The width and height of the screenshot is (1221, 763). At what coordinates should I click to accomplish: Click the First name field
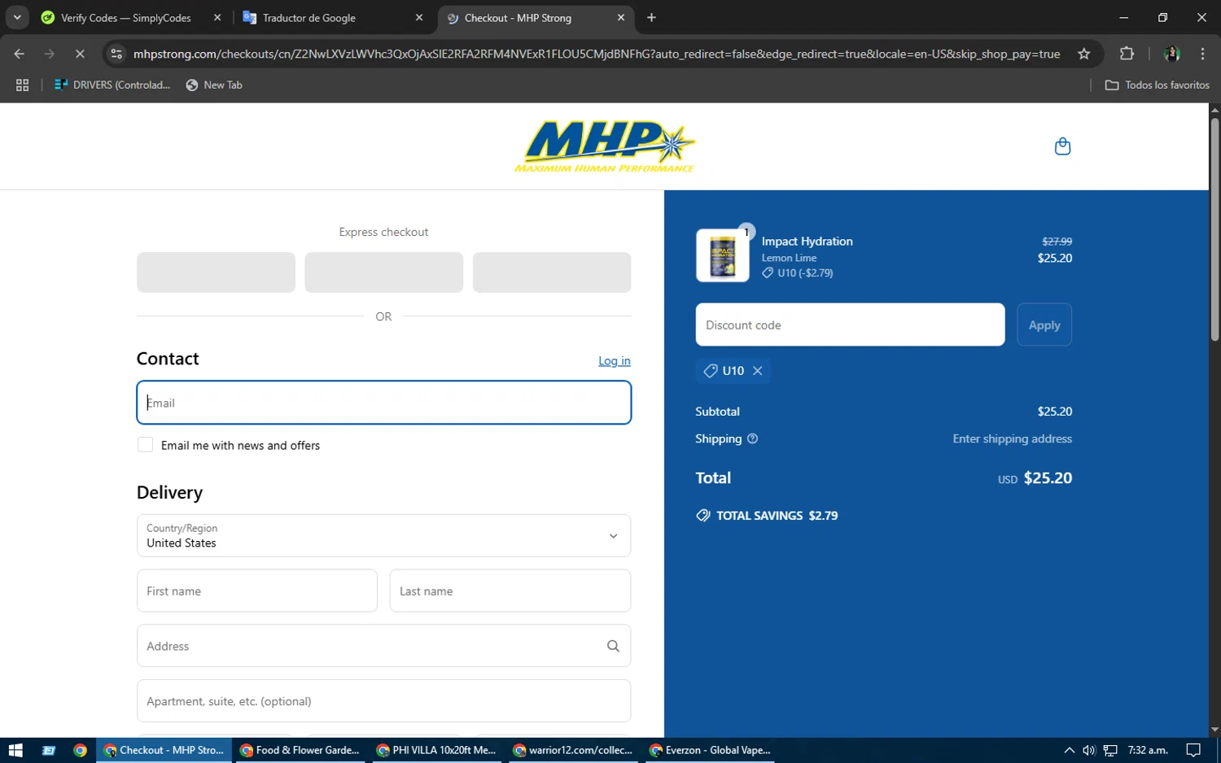257,591
